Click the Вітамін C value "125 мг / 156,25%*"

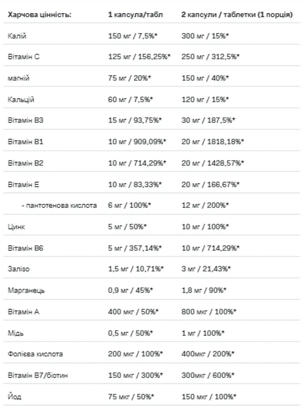(x=139, y=57)
